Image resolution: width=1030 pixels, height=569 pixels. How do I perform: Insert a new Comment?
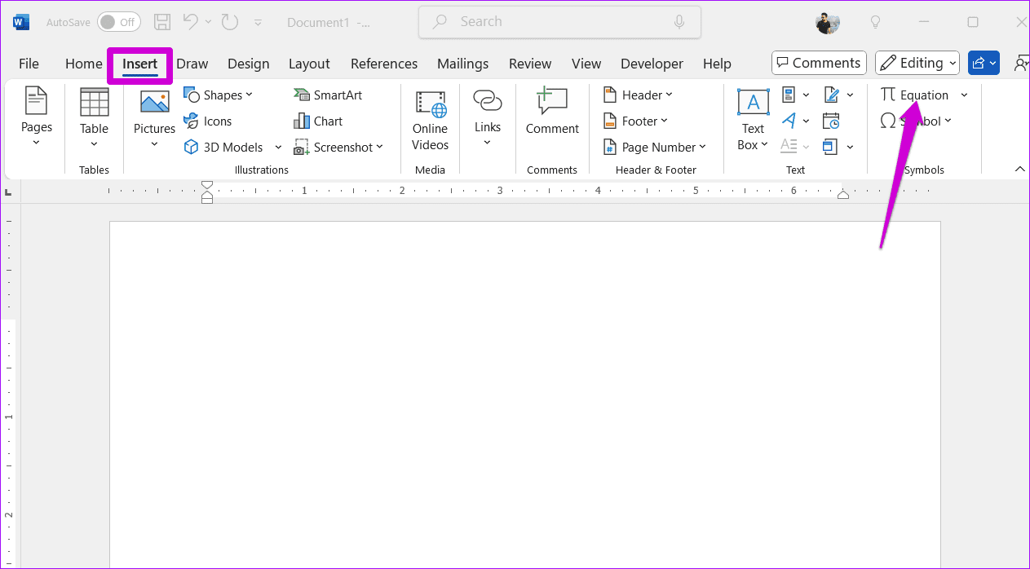tap(552, 114)
